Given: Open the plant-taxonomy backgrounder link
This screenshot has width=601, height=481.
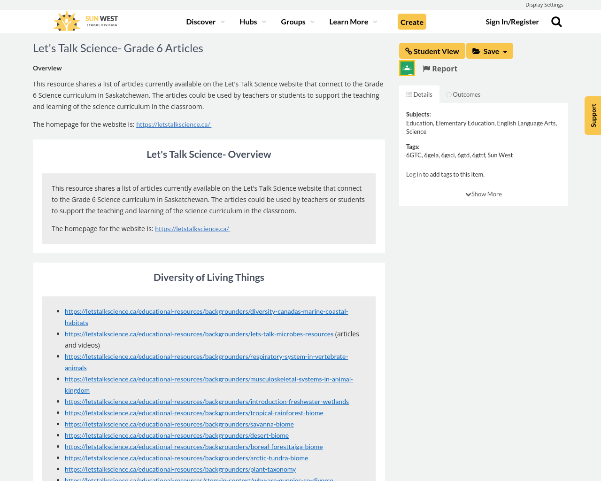Looking at the screenshot, I should point(180,469).
